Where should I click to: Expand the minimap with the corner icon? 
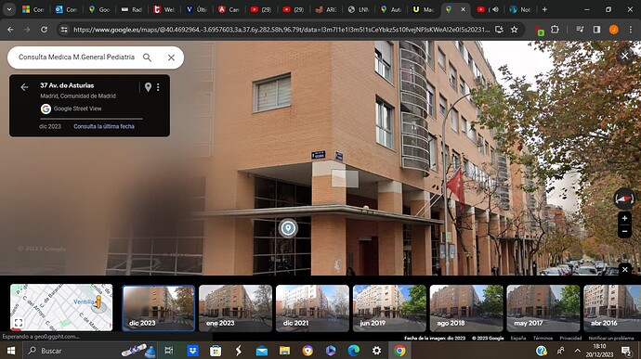[18, 323]
